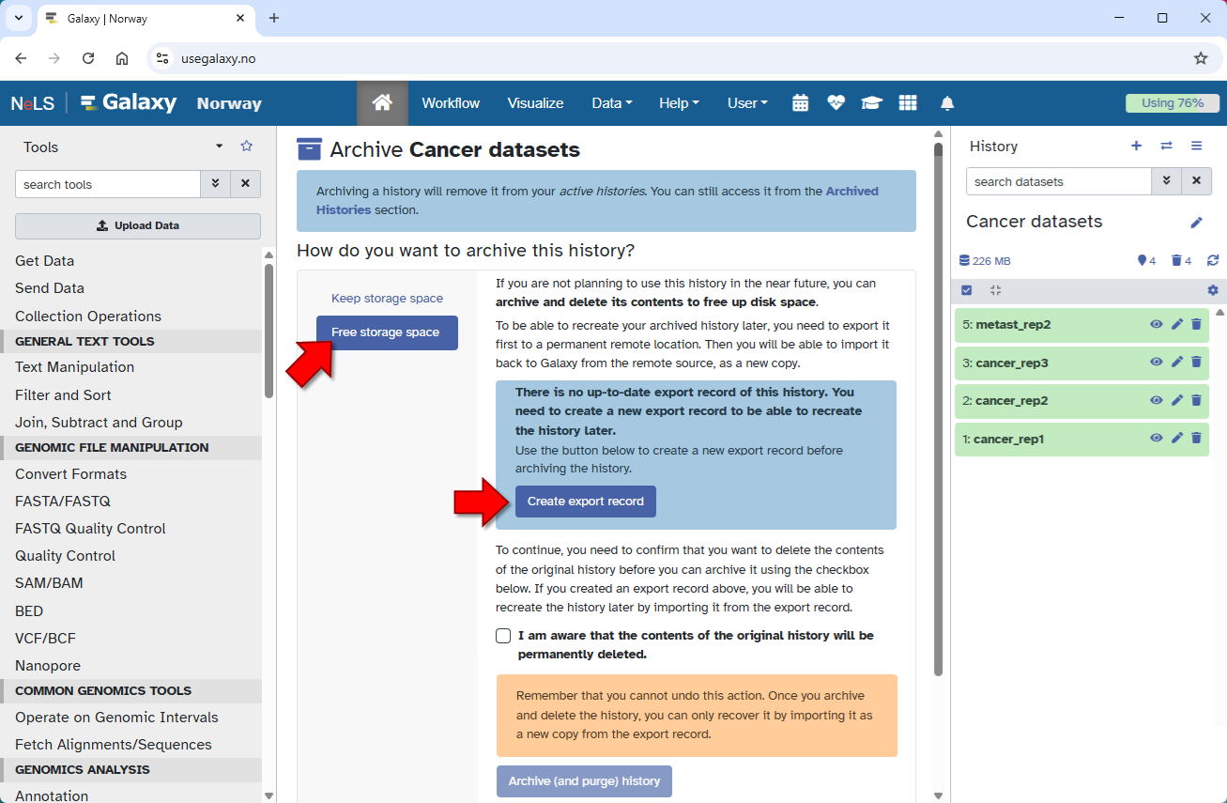Click the refresh history icon
Screen dimensions: 1227x803
[x=1213, y=261]
